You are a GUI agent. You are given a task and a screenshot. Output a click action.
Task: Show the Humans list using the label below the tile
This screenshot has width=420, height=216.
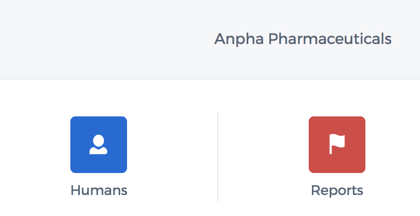click(x=99, y=191)
